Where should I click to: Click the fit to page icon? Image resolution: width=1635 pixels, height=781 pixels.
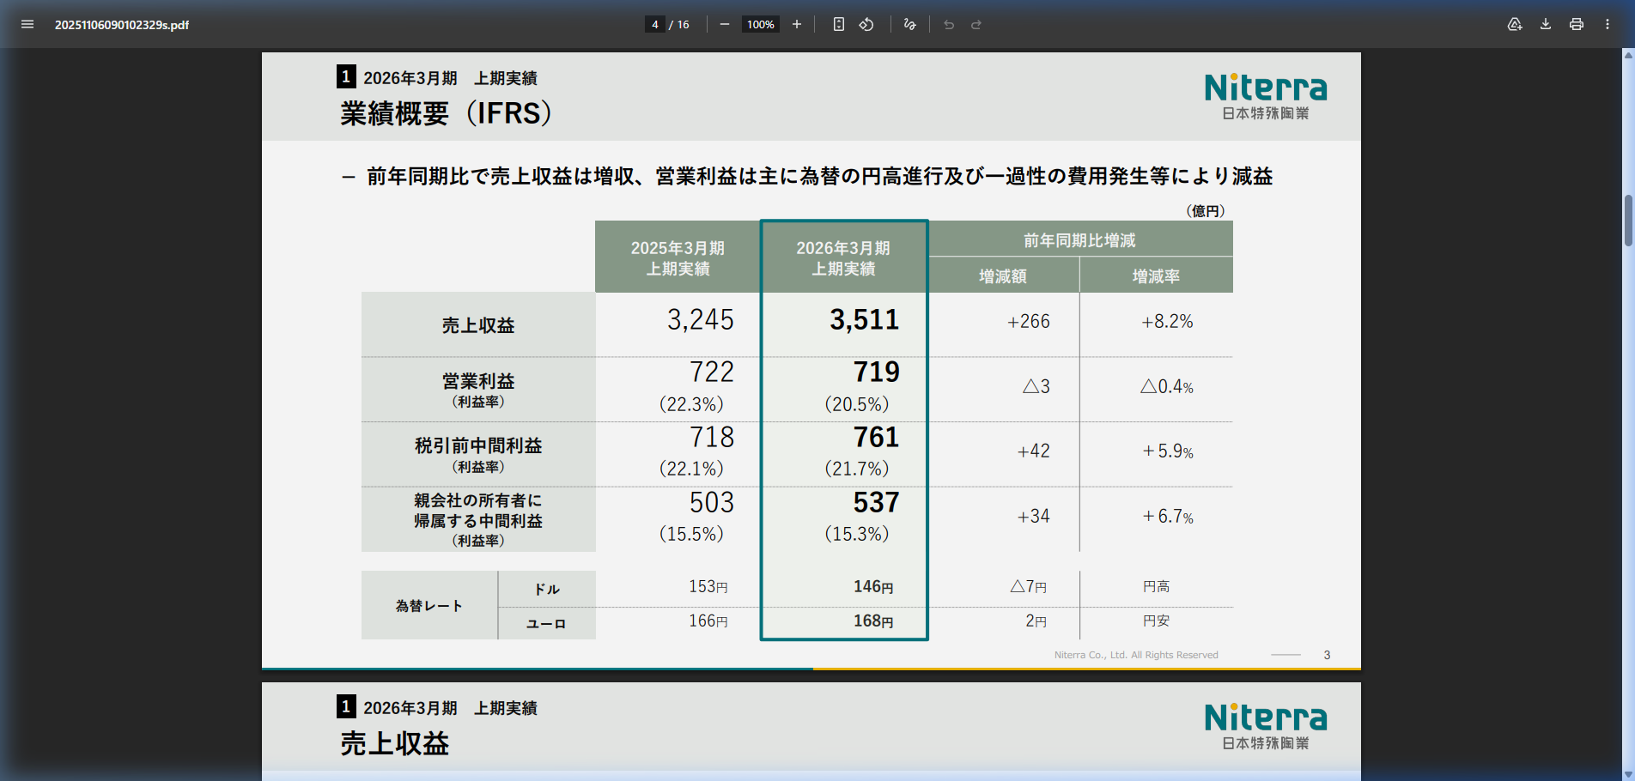(x=839, y=24)
